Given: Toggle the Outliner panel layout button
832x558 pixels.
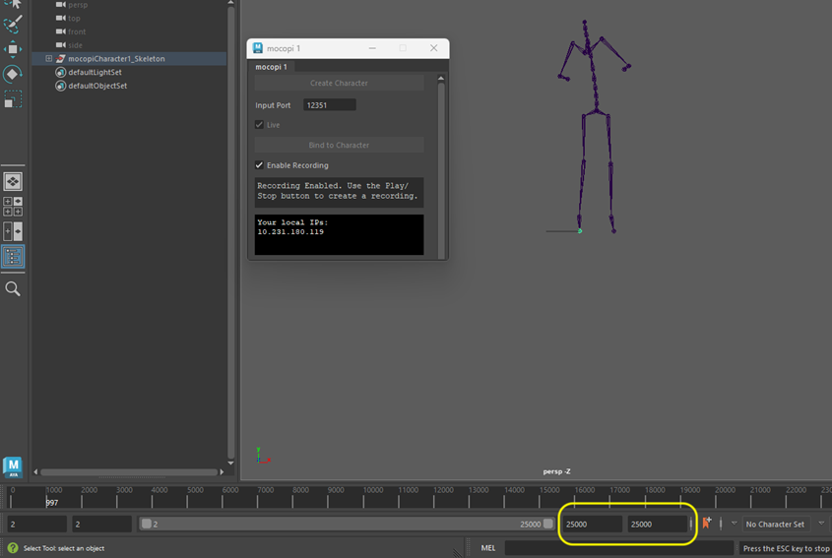Looking at the screenshot, I should click(13, 257).
